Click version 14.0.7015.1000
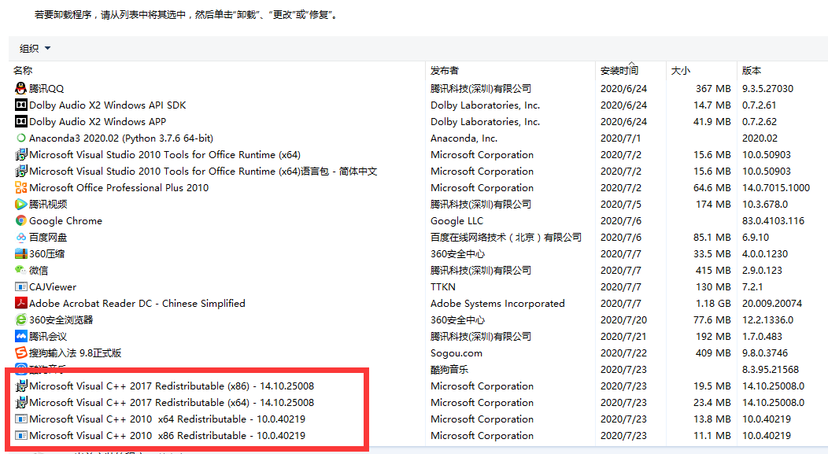 click(x=776, y=188)
